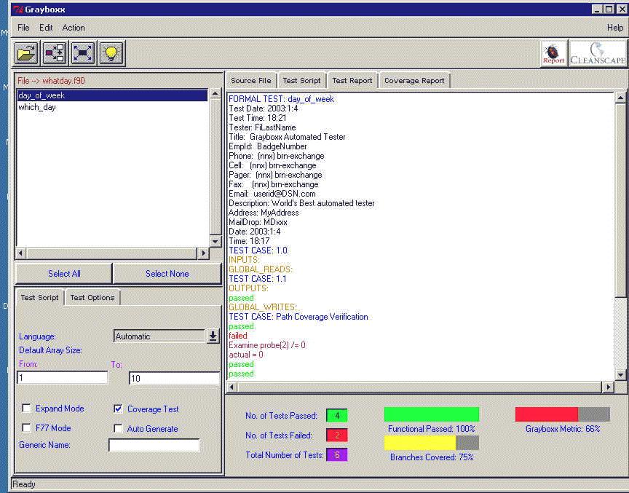Enable the Auto Generate checkbox
This screenshot has width=629, height=493.
(118, 428)
